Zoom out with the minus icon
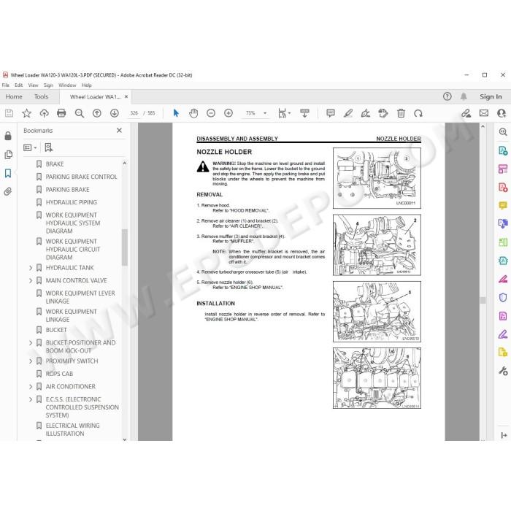 click(x=211, y=113)
